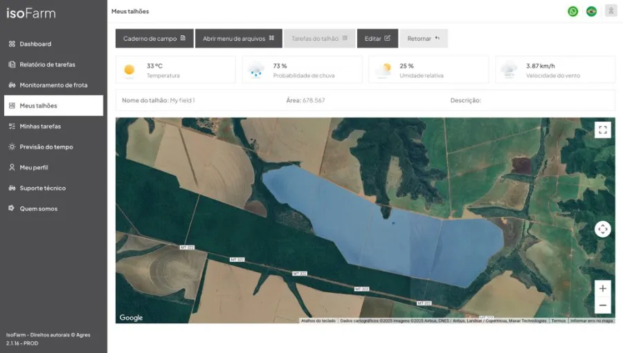Screen dimensions: 623x353
Task: Go to Meu perfil
Action: point(53,168)
